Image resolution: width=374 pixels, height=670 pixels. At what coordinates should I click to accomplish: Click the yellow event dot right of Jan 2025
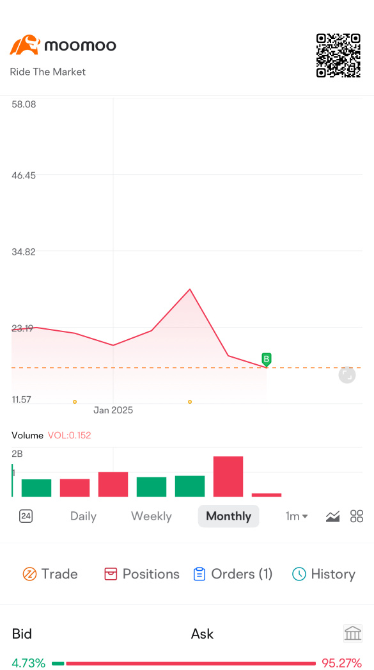point(190,402)
